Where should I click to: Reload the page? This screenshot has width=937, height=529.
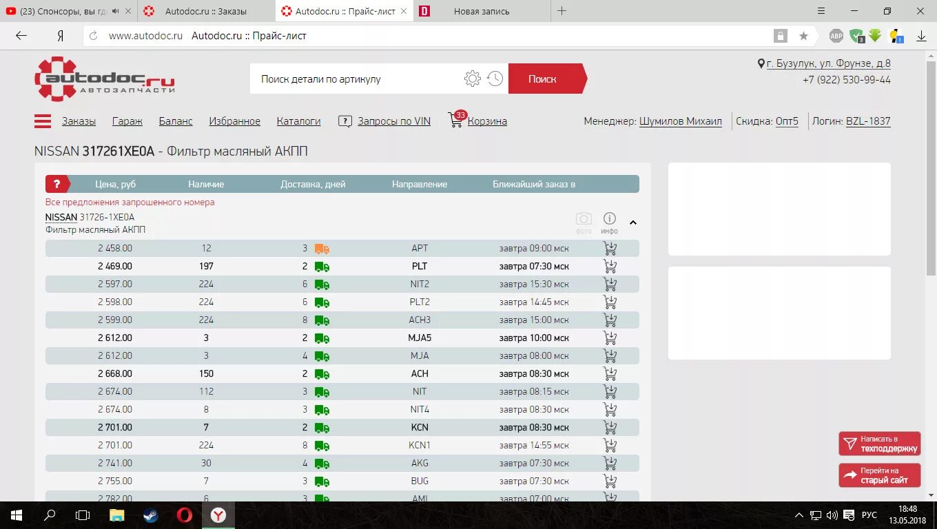(x=93, y=36)
